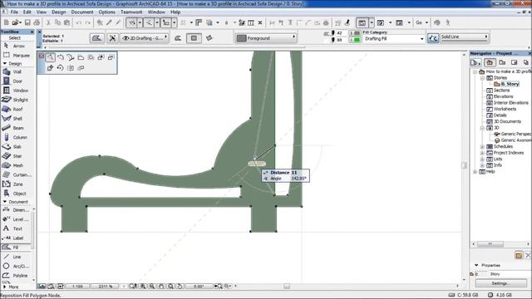Screen dimensions: 532x299
Task: Select the Zone tool
Action: [x=14, y=184]
